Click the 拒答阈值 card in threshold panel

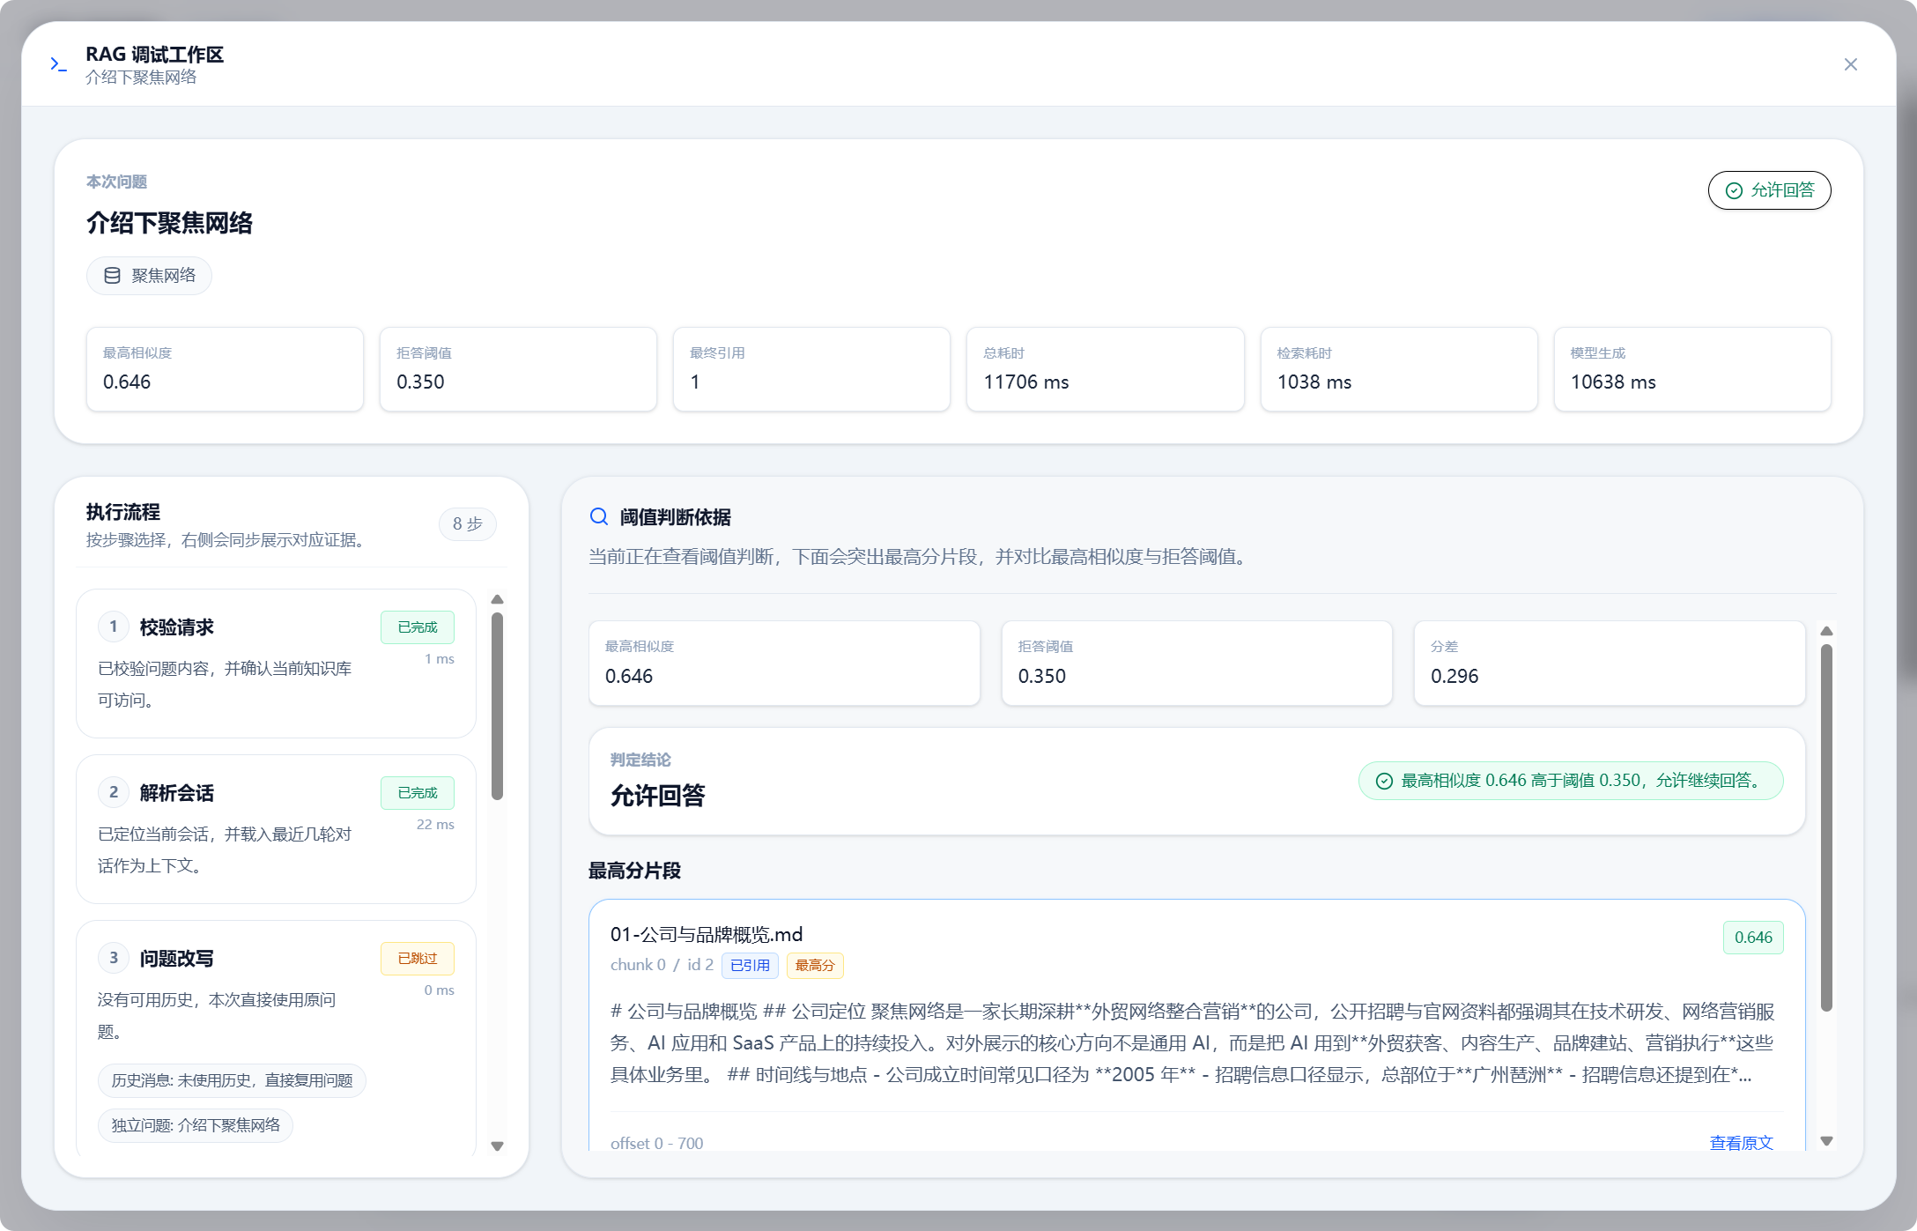point(1197,663)
